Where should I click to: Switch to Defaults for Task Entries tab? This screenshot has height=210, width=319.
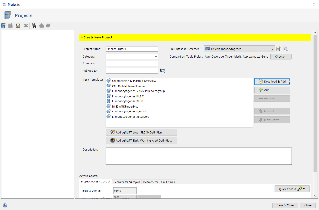point(159,182)
